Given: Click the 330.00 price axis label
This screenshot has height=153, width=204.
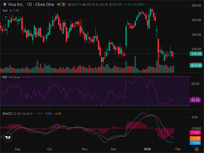Looking at the screenshot, I should pos(196,49).
